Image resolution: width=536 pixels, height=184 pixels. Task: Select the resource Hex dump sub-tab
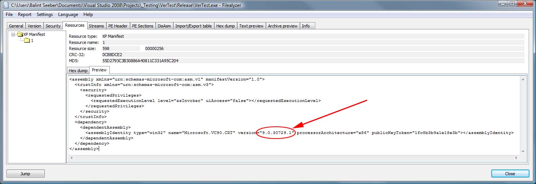tap(78, 71)
